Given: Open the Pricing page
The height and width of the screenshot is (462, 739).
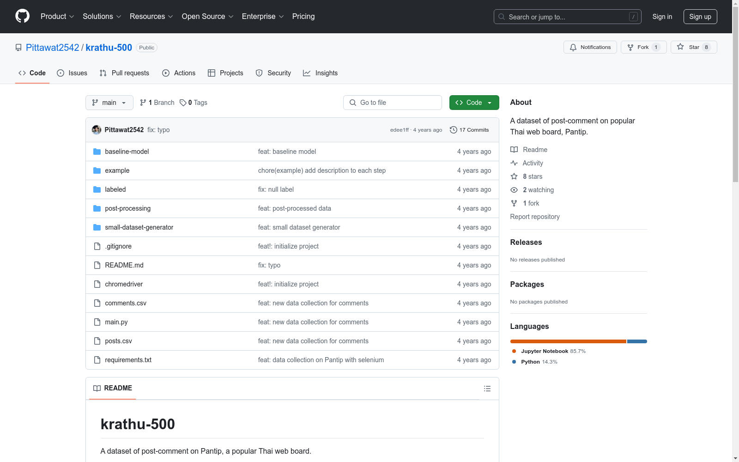Looking at the screenshot, I should click(x=303, y=17).
